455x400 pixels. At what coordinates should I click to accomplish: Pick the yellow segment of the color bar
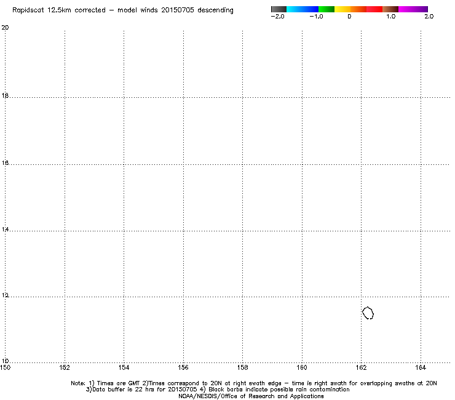(x=342, y=9)
